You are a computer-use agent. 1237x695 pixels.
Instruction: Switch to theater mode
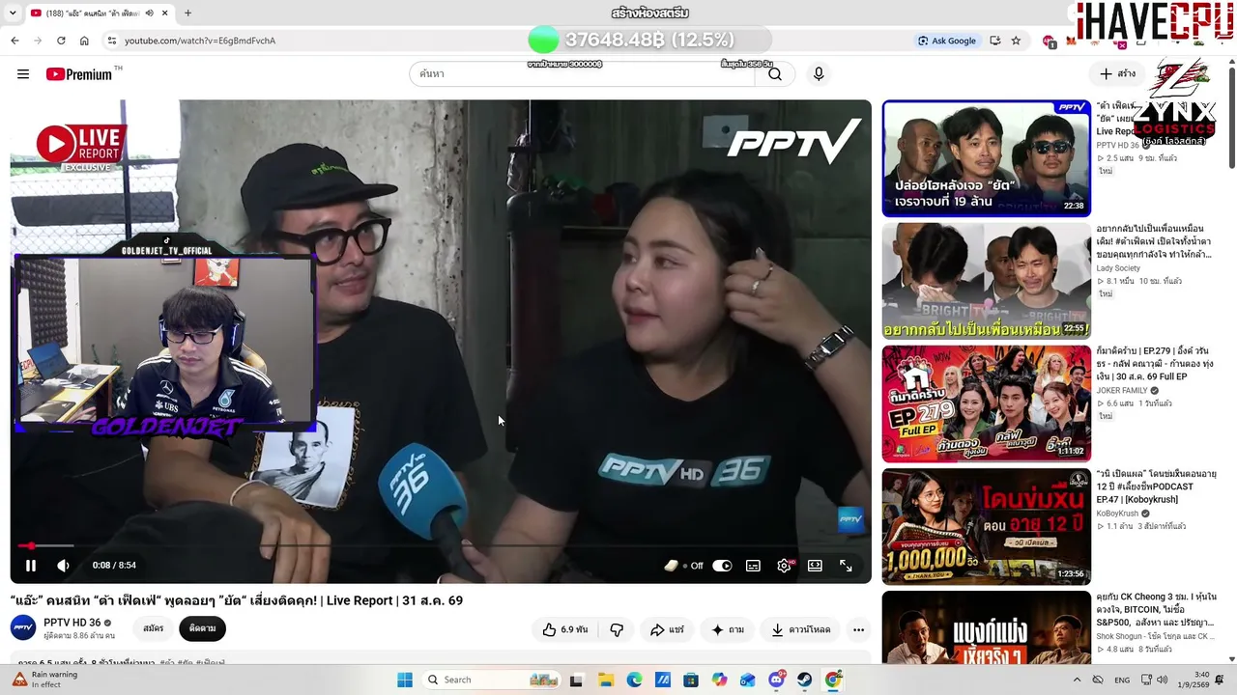pyautogui.click(x=815, y=566)
